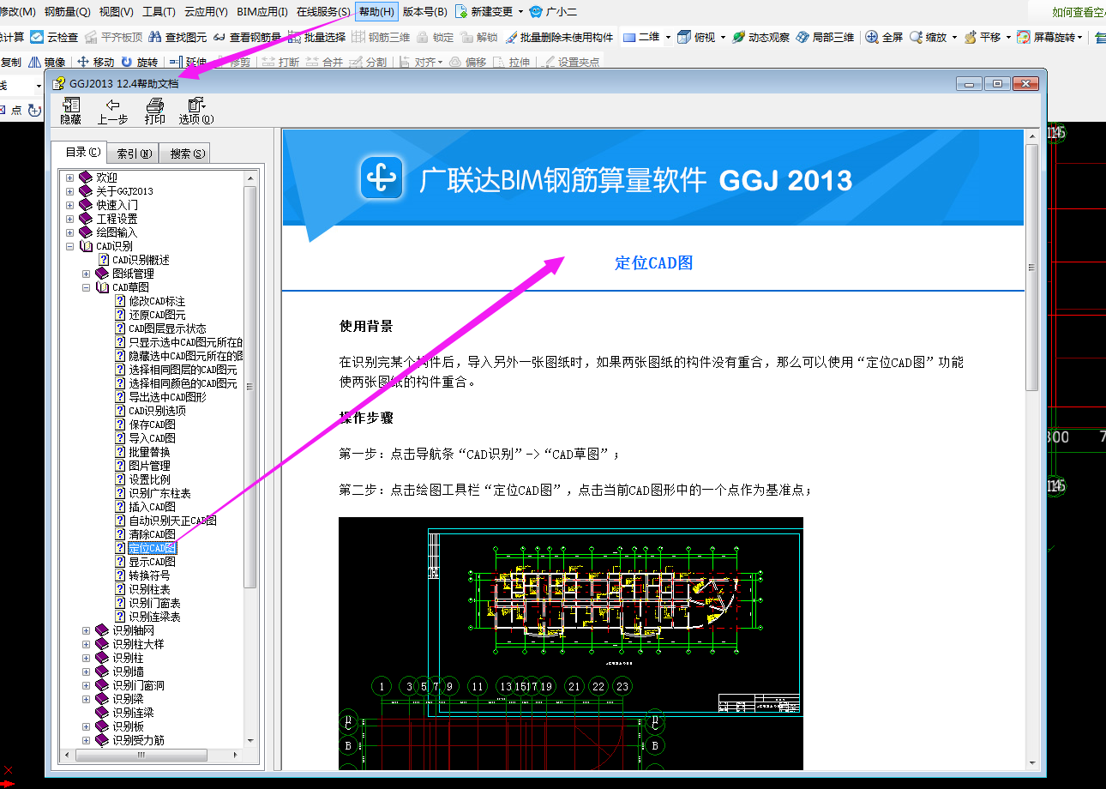Click the 设置夹点 toolbar icon
This screenshot has width=1106, height=789.
tap(549, 62)
